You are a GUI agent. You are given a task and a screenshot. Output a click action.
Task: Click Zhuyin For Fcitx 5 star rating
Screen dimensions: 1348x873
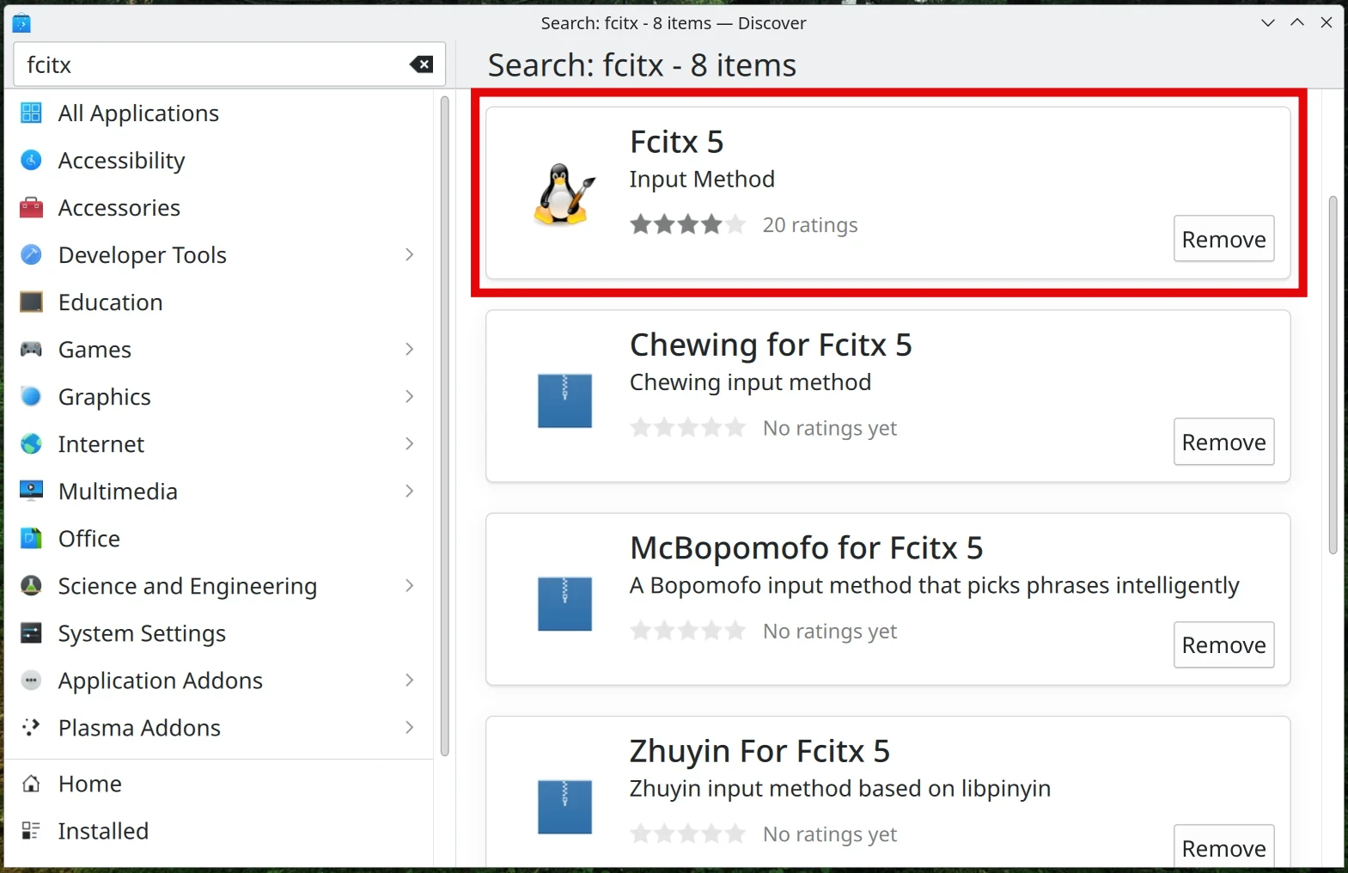click(x=687, y=834)
